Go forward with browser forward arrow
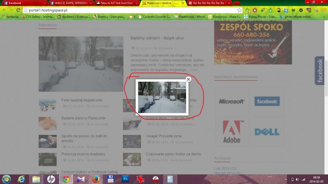 11,10
